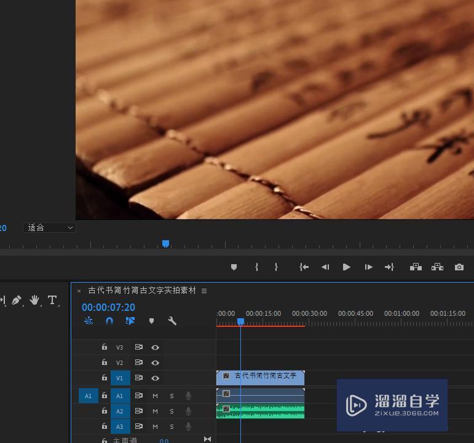Select the 古代书简竹简古文字实拍素材 sequence tab
This screenshot has width=474, height=443.
pyautogui.click(x=142, y=291)
